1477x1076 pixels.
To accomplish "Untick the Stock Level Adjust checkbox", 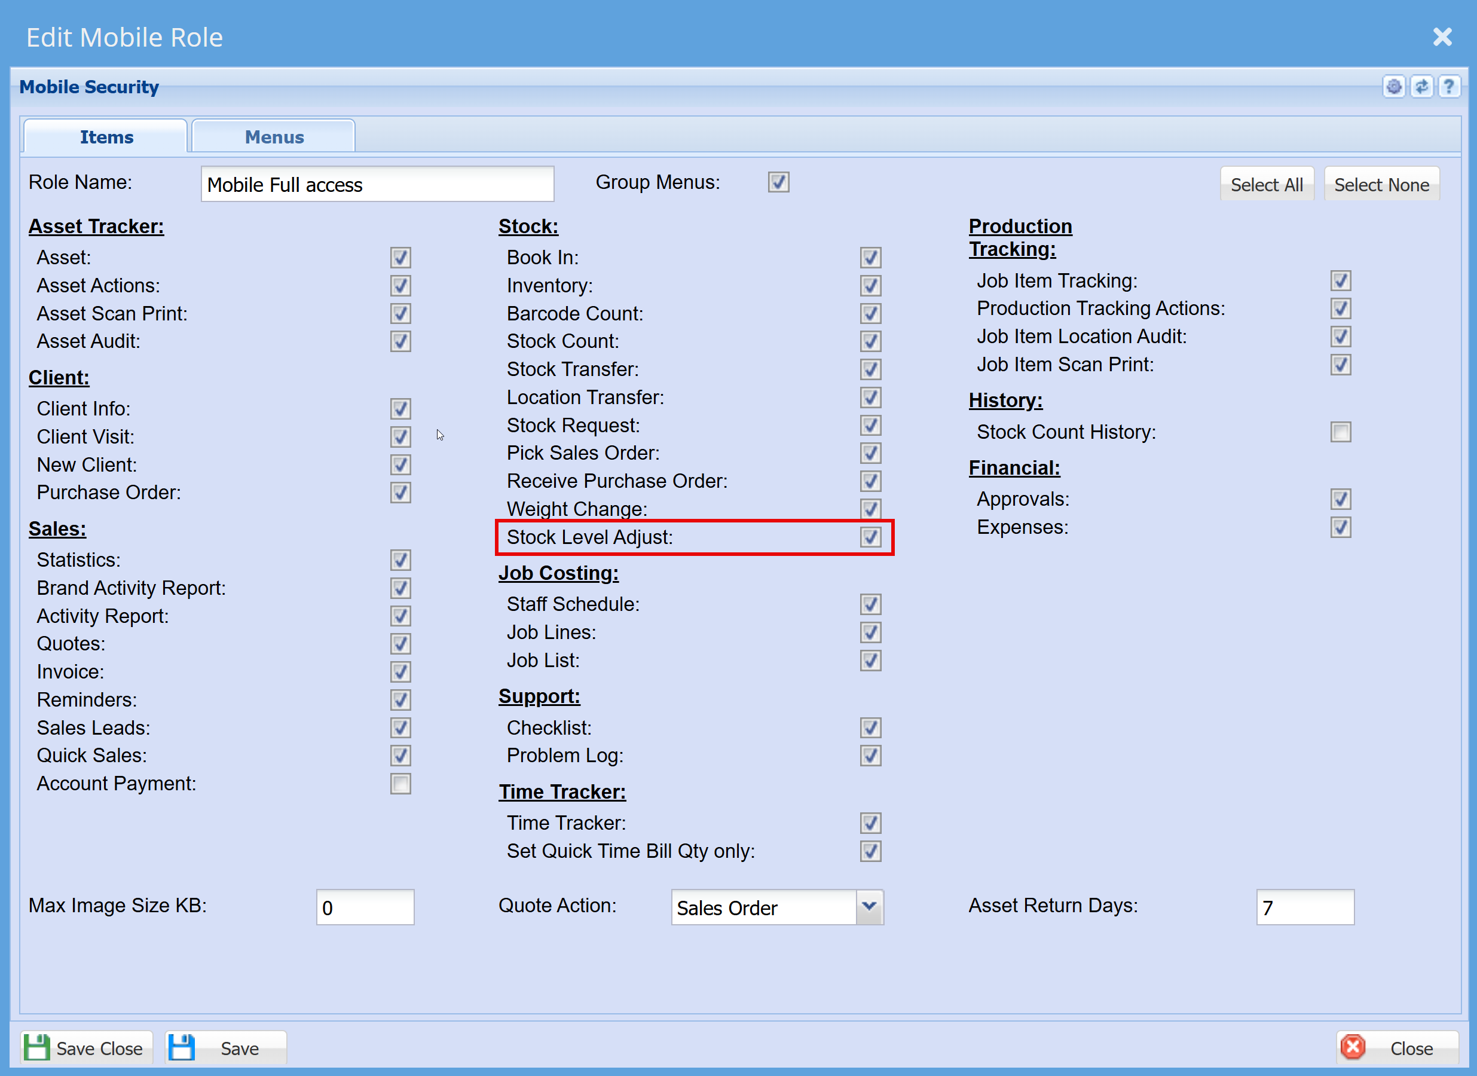I will [x=870, y=537].
